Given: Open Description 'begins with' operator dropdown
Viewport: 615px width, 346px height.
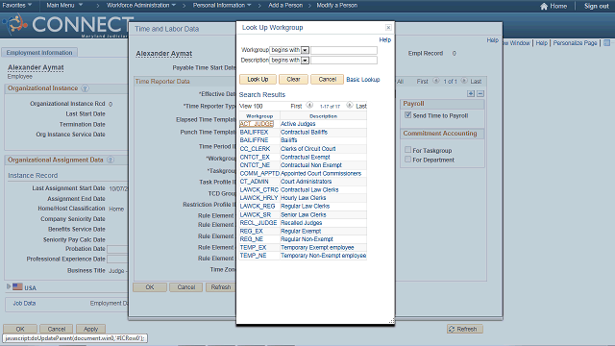Looking at the screenshot, I should point(305,61).
